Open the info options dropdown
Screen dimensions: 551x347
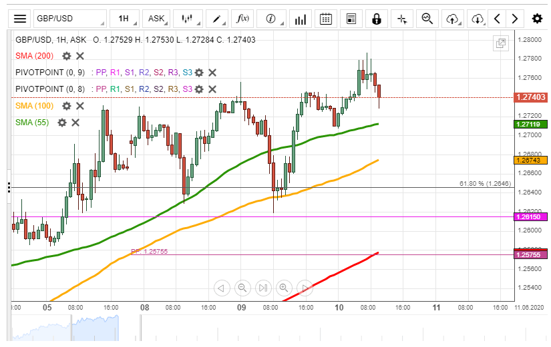pyautogui.click(x=271, y=19)
